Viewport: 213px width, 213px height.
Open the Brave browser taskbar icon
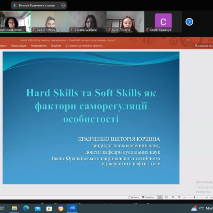click(61, 208)
